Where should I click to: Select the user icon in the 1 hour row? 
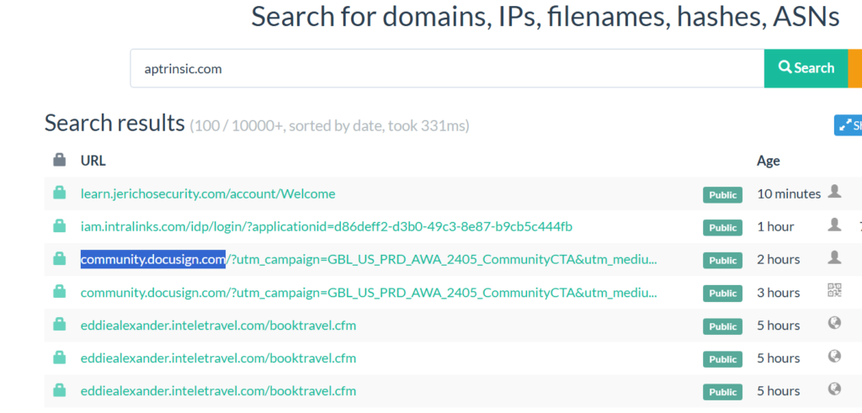(834, 225)
